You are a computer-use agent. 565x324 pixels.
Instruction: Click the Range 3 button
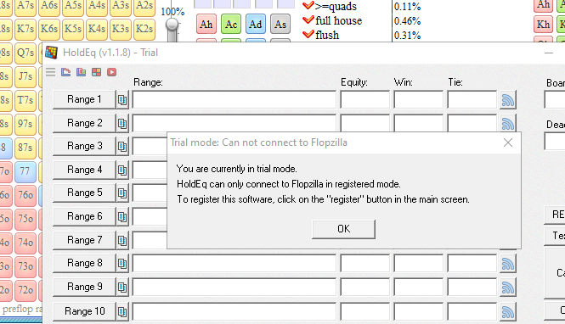pyautogui.click(x=84, y=147)
